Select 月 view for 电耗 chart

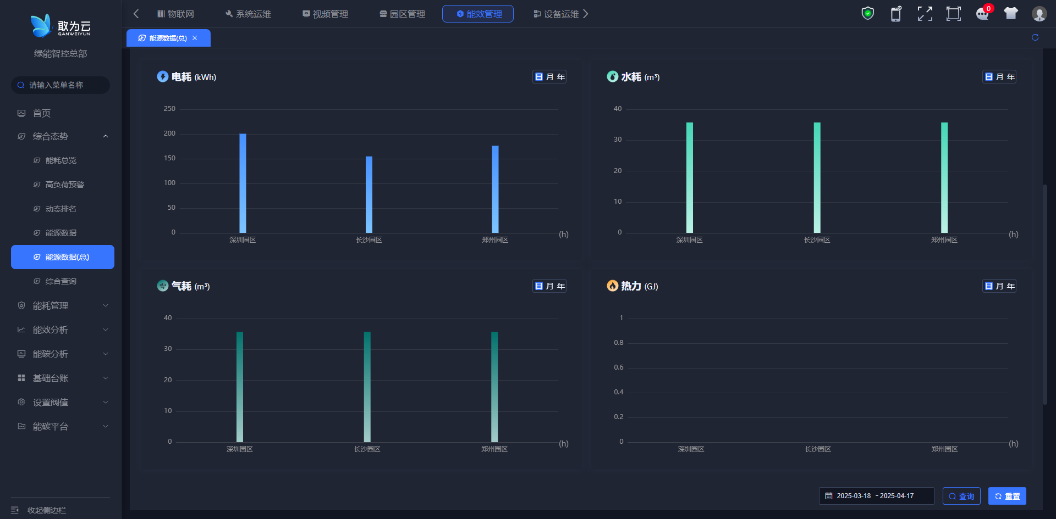pos(550,77)
